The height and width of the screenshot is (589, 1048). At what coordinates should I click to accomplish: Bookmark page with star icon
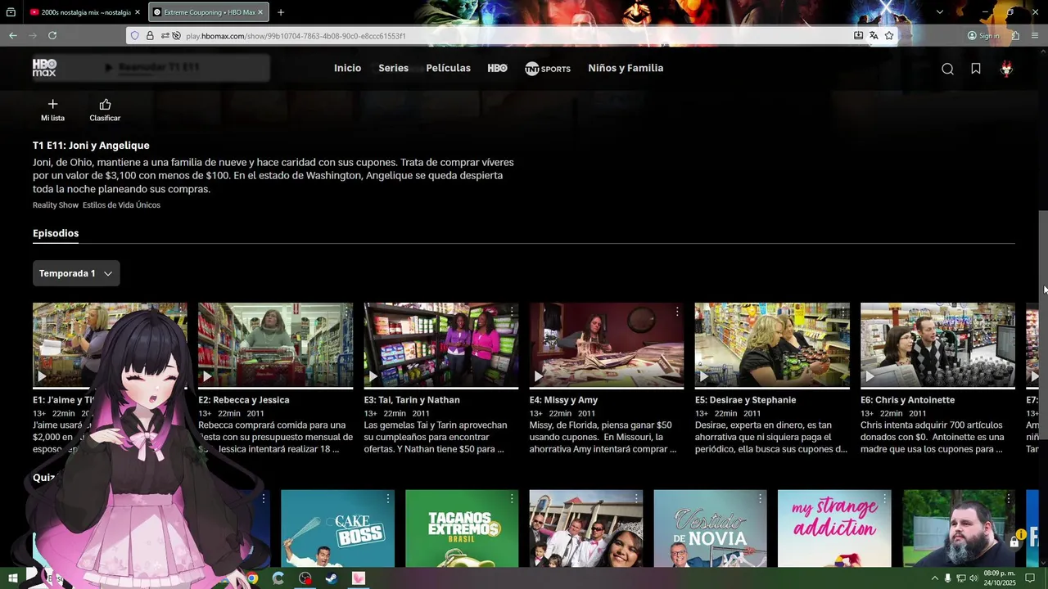(889, 36)
